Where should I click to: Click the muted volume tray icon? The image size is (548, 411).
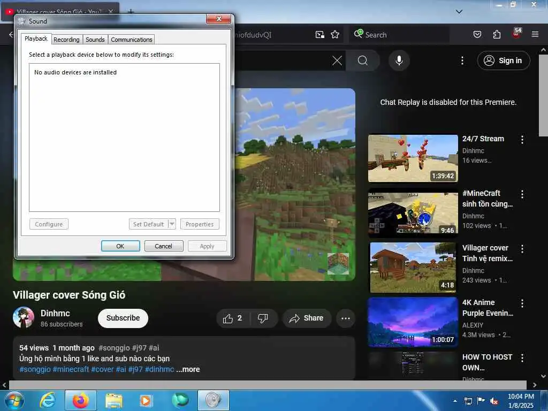(x=494, y=401)
